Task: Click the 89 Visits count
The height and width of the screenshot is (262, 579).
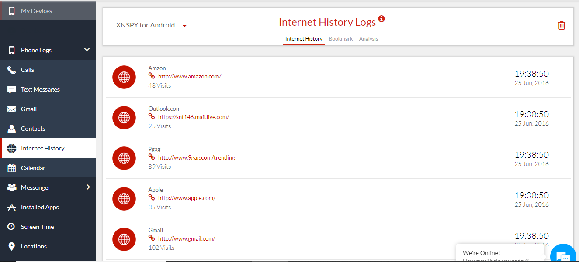Action: coord(159,167)
